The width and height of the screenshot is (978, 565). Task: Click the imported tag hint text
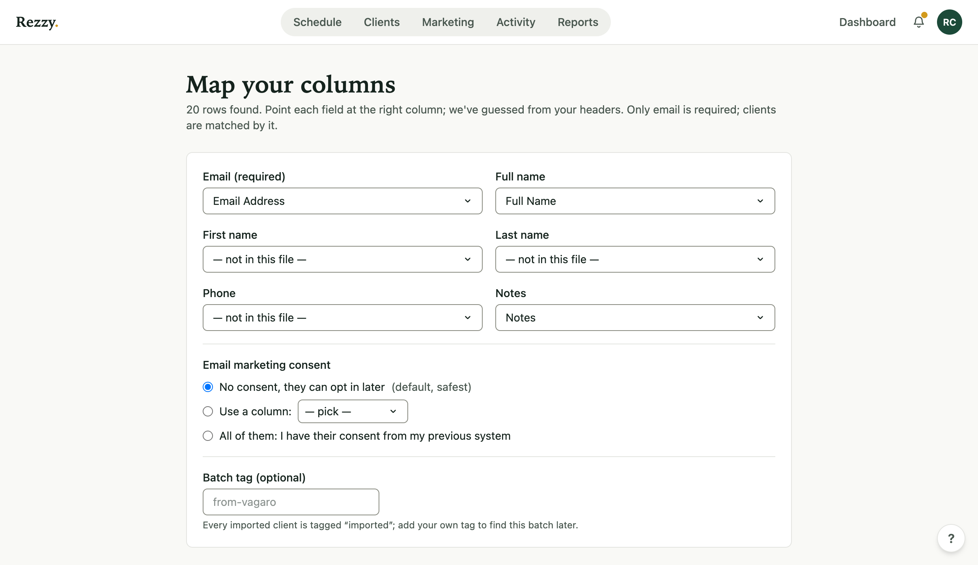coord(390,525)
